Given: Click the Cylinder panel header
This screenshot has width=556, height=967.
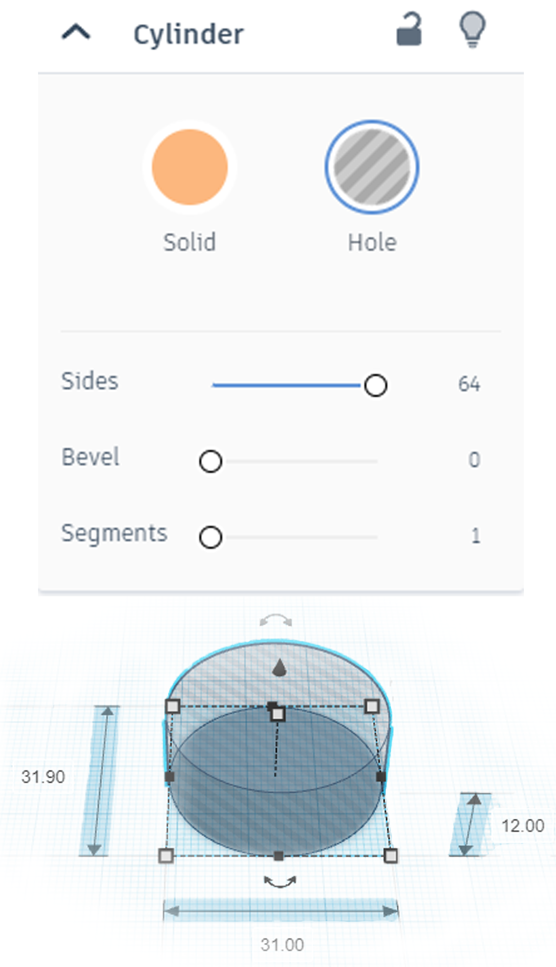Looking at the screenshot, I should tap(189, 33).
